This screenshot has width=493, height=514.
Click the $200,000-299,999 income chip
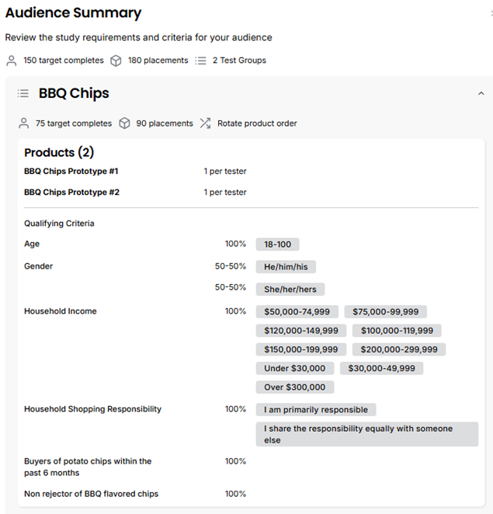[x=399, y=350]
